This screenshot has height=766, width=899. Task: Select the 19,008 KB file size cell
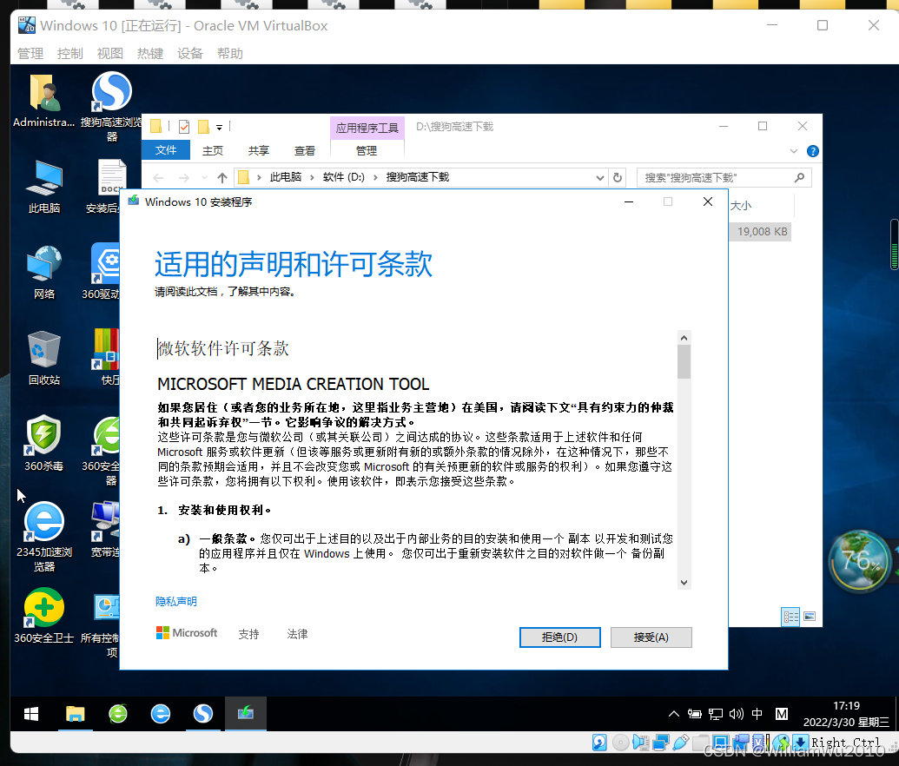(762, 232)
